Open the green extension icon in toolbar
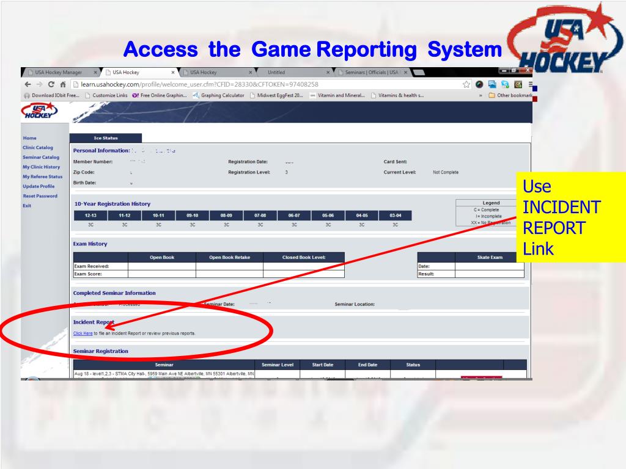Screen dimensions: 626x469 [518, 84]
